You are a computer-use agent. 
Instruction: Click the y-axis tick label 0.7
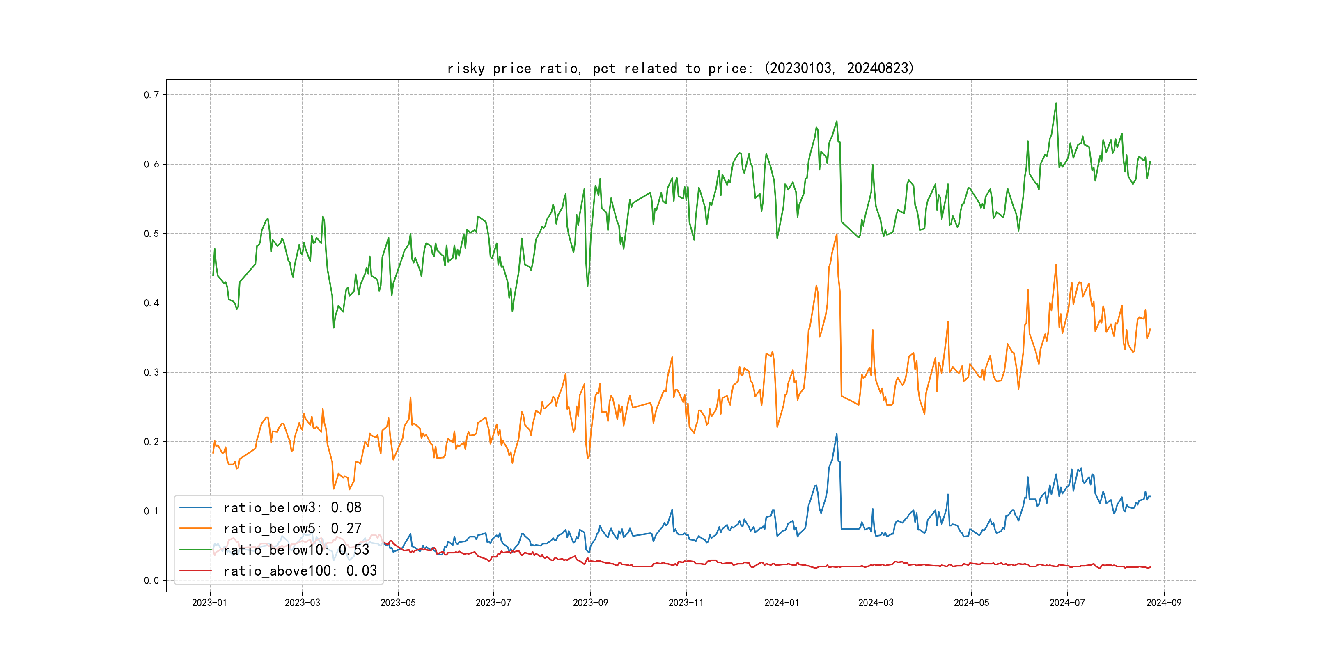coord(151,95)
